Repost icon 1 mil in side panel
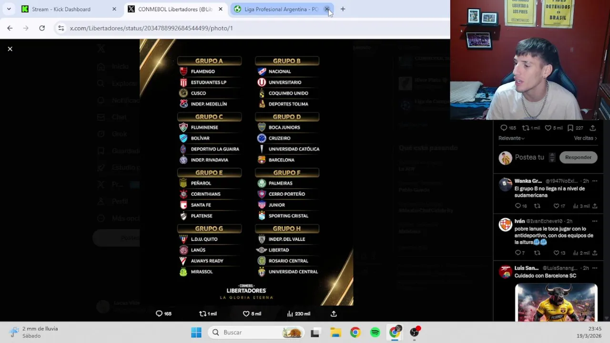 click(531, 128)
